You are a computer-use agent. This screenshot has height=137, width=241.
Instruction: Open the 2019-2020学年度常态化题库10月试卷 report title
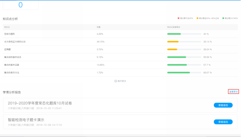pyautogui.click(x=40, y=103)
